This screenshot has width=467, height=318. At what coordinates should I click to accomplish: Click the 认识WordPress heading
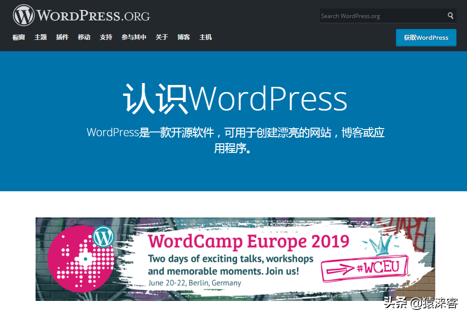click(235, 99)
